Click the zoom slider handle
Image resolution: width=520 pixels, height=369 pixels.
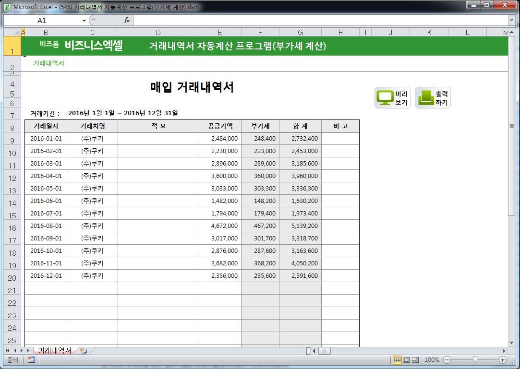tap(475, 360)
